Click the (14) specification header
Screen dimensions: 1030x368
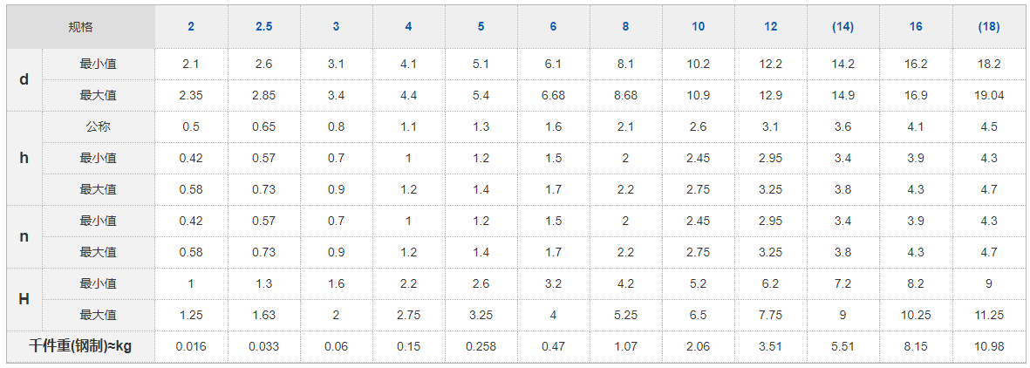842,27
